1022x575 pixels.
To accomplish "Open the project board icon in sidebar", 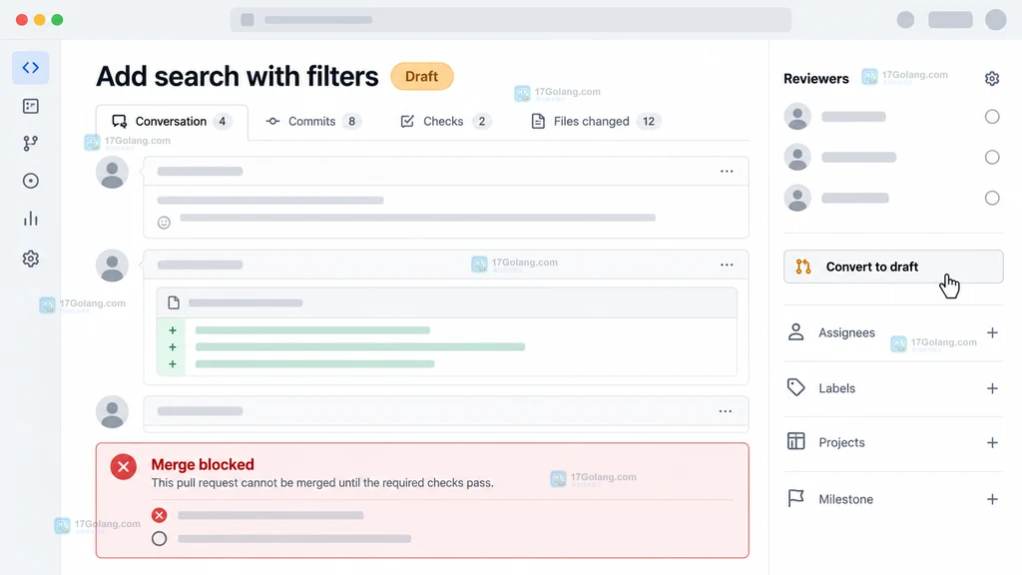I will click(x=31, y=106).
